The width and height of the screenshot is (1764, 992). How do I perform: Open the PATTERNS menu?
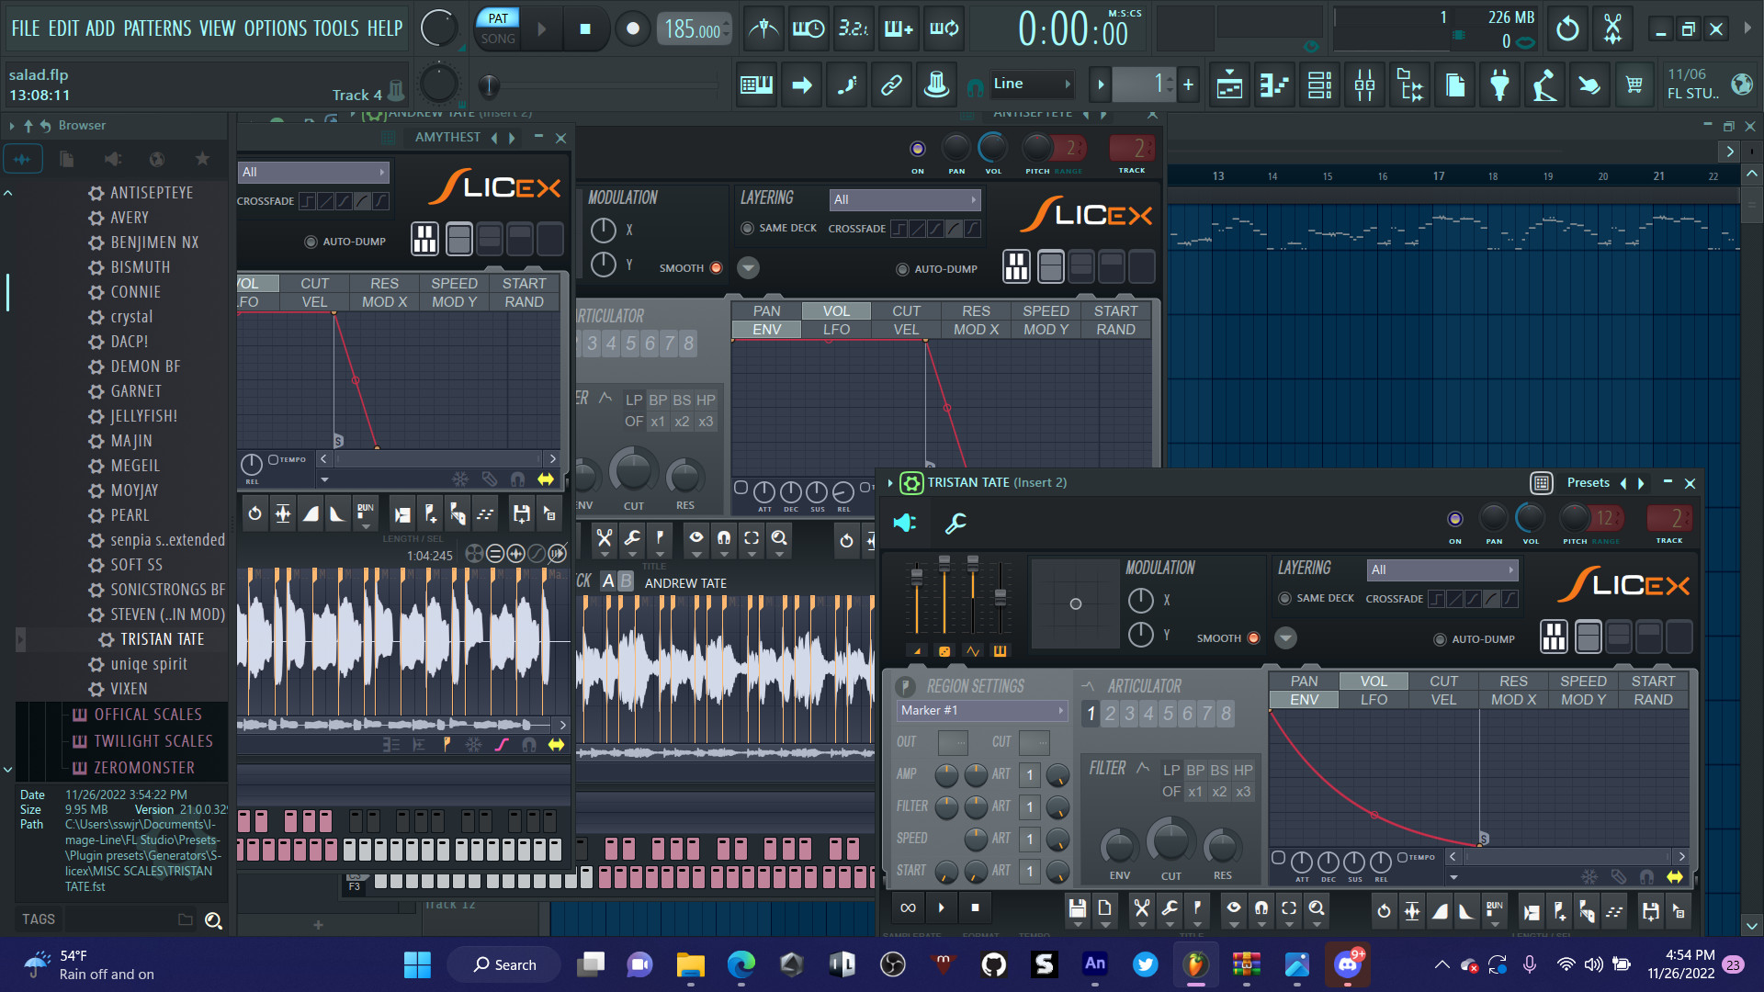(x=158, y=28)
